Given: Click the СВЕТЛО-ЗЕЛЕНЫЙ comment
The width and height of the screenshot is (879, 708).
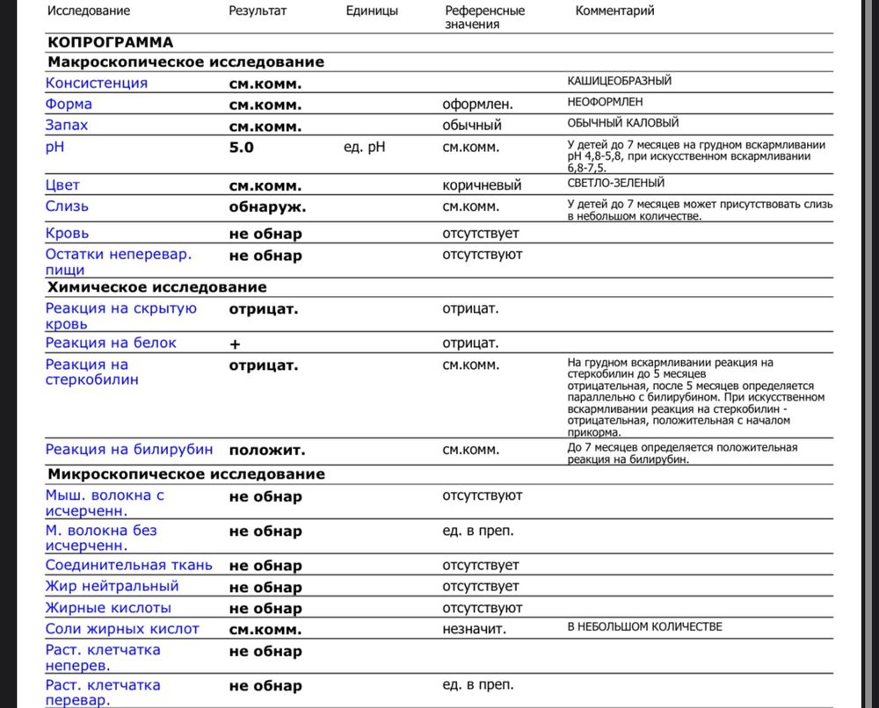Looking at the screenshot, I should coord(615,183).
